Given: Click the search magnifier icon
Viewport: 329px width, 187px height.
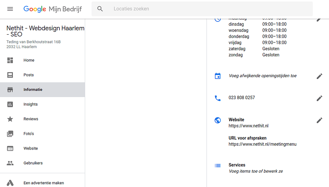Looking at the screenshot, I should point(100,9).
